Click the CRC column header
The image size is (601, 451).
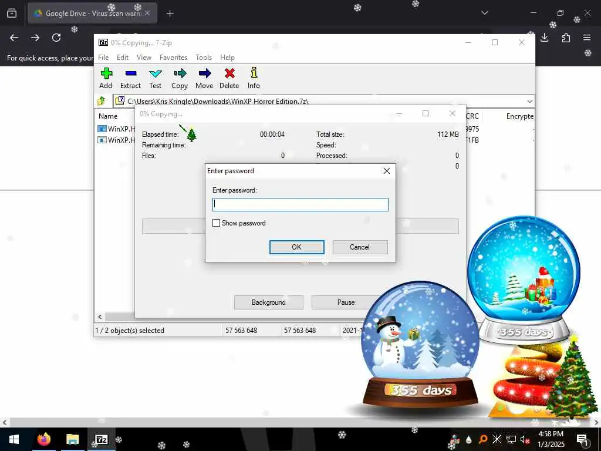pos(472,116)
